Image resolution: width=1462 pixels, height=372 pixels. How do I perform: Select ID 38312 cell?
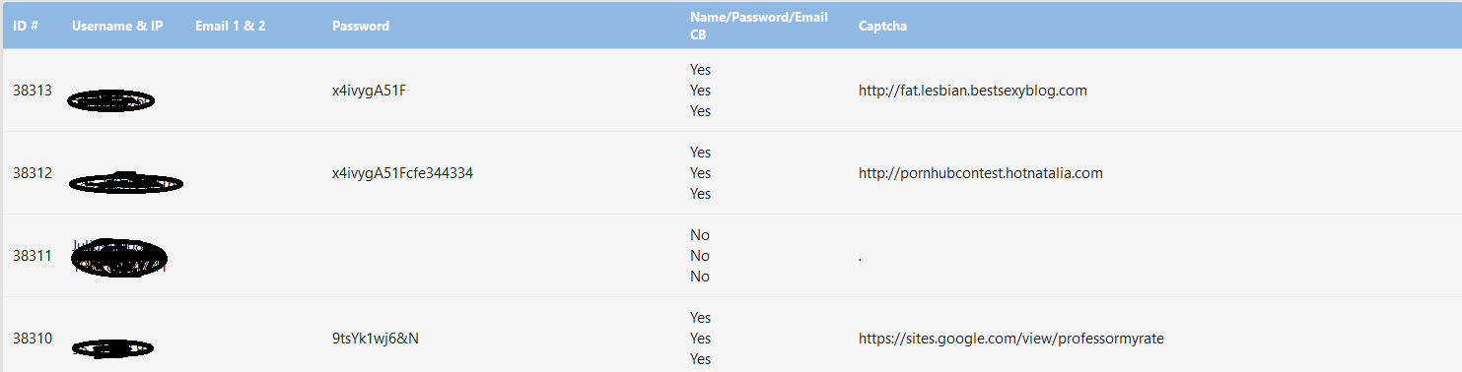pyautogui.click(x=33, y=173)
